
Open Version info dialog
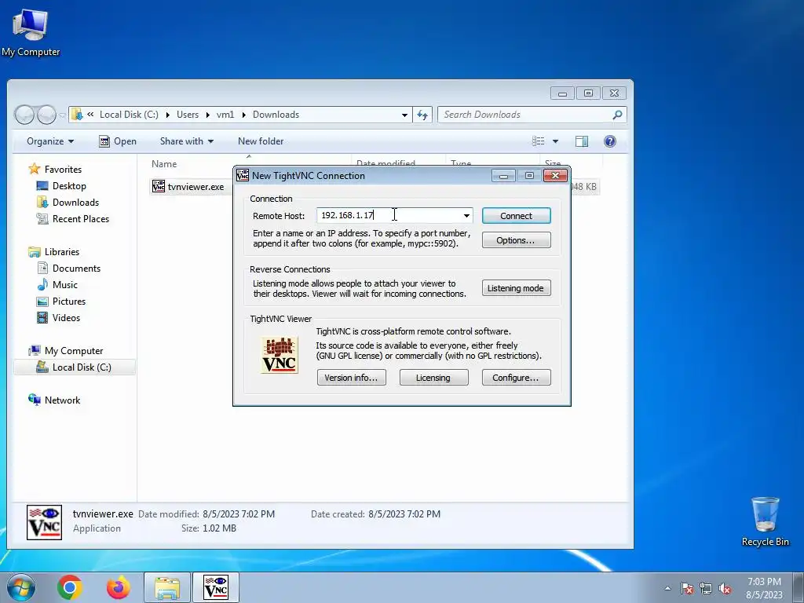coord(351,378)
